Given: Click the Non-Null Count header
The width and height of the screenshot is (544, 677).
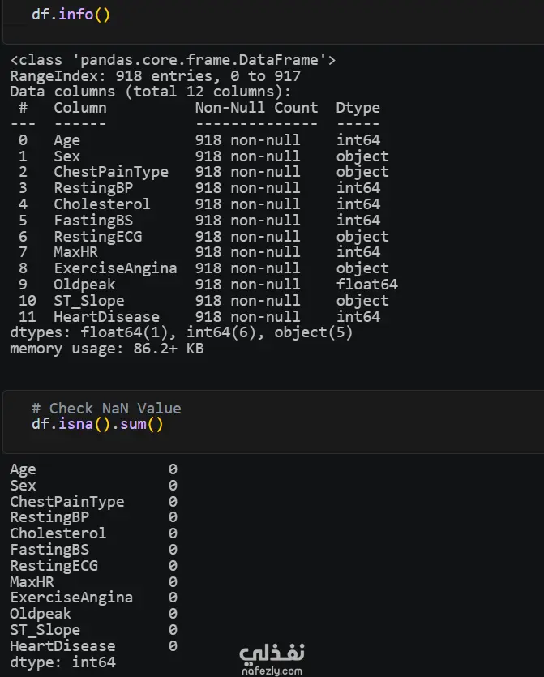Looking at the screenshot, I should click(x=256, y=108).
